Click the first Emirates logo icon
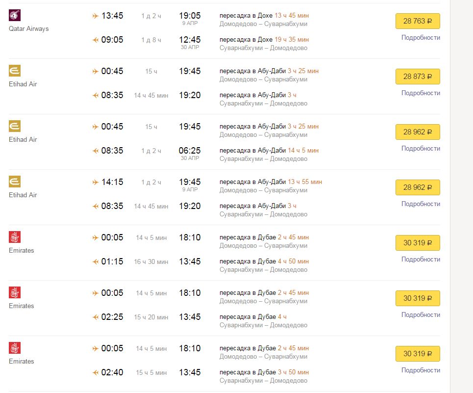 point(15,237)
